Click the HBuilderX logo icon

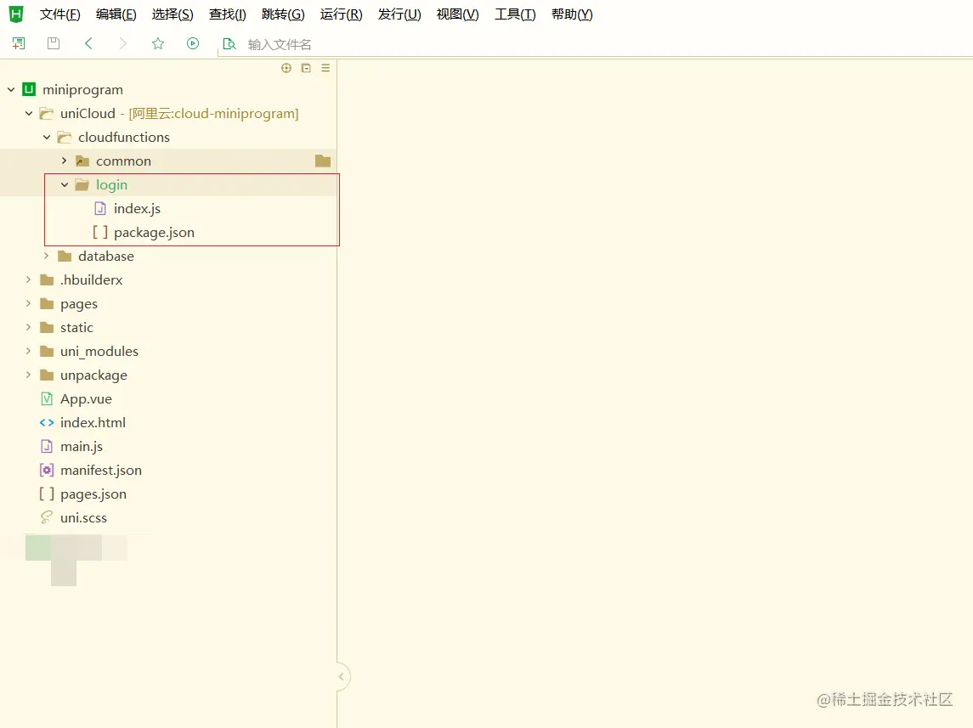tap(16, 14)
